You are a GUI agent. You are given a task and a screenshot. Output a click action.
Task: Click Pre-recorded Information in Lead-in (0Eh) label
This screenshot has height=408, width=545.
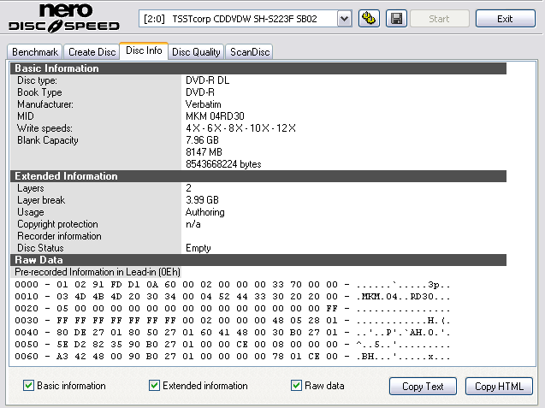[x=98, y=272]
